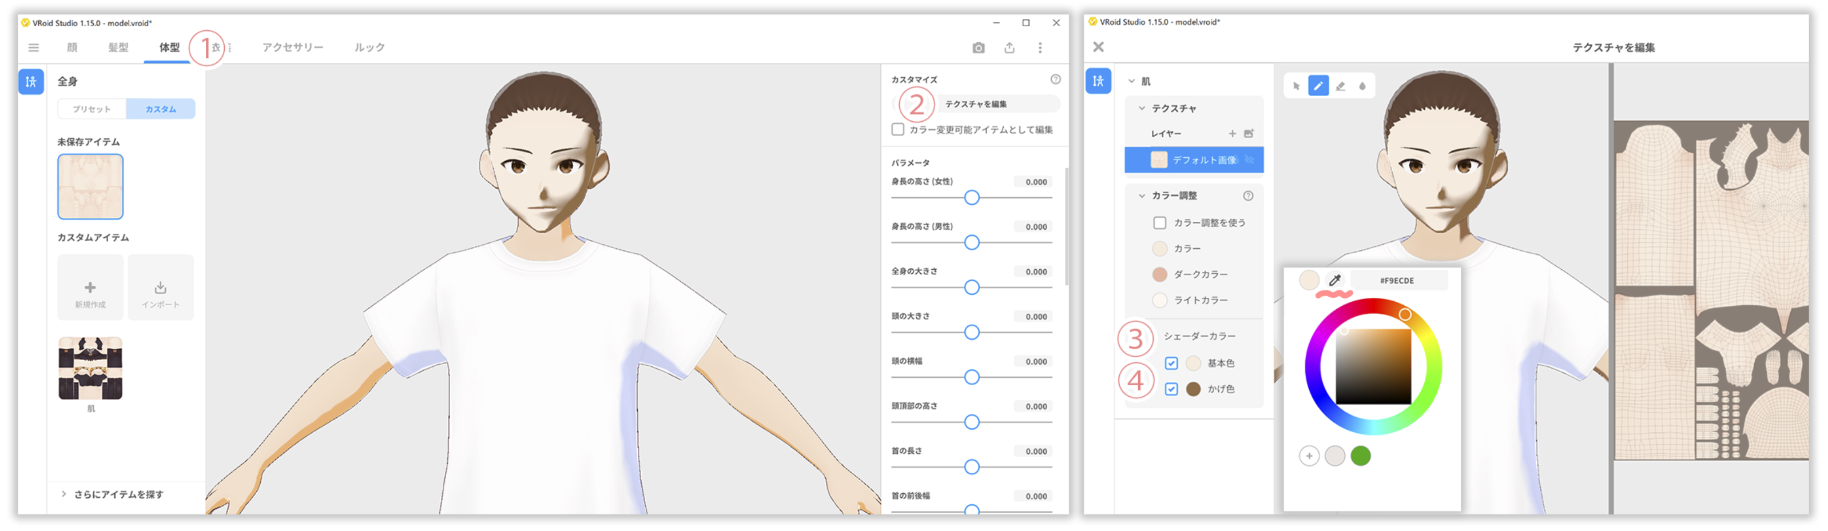This screenshot has height=531, width=1828.
Task: Open the camera capture icon
Action: [x=978, y=47]
